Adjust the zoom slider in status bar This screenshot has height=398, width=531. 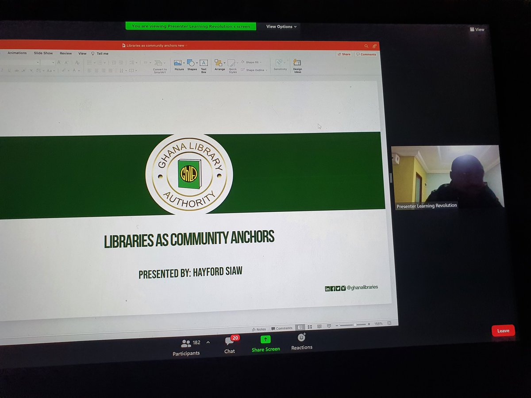353,325
